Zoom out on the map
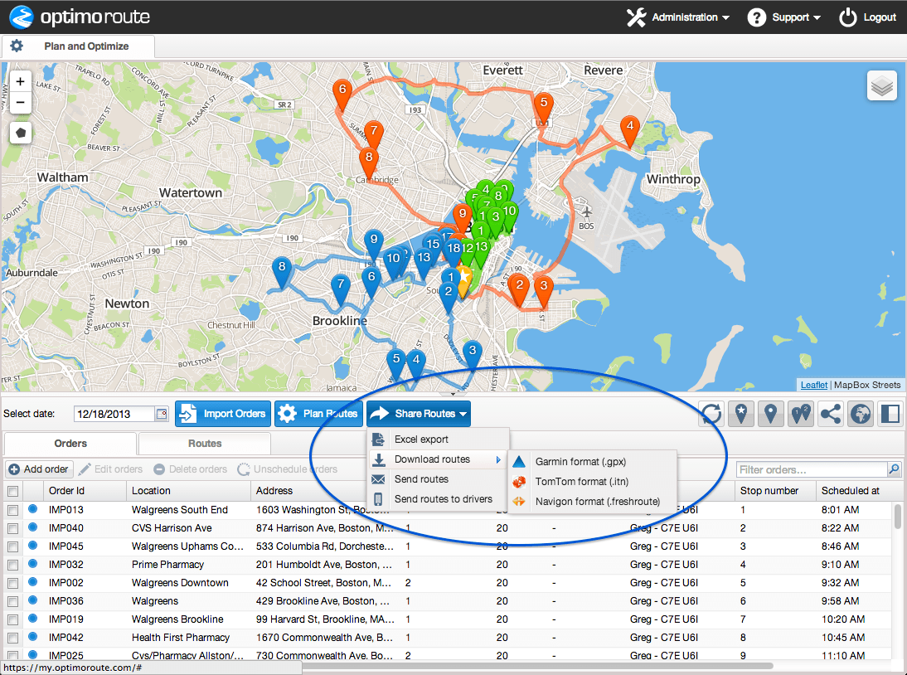 coord(20,103)
